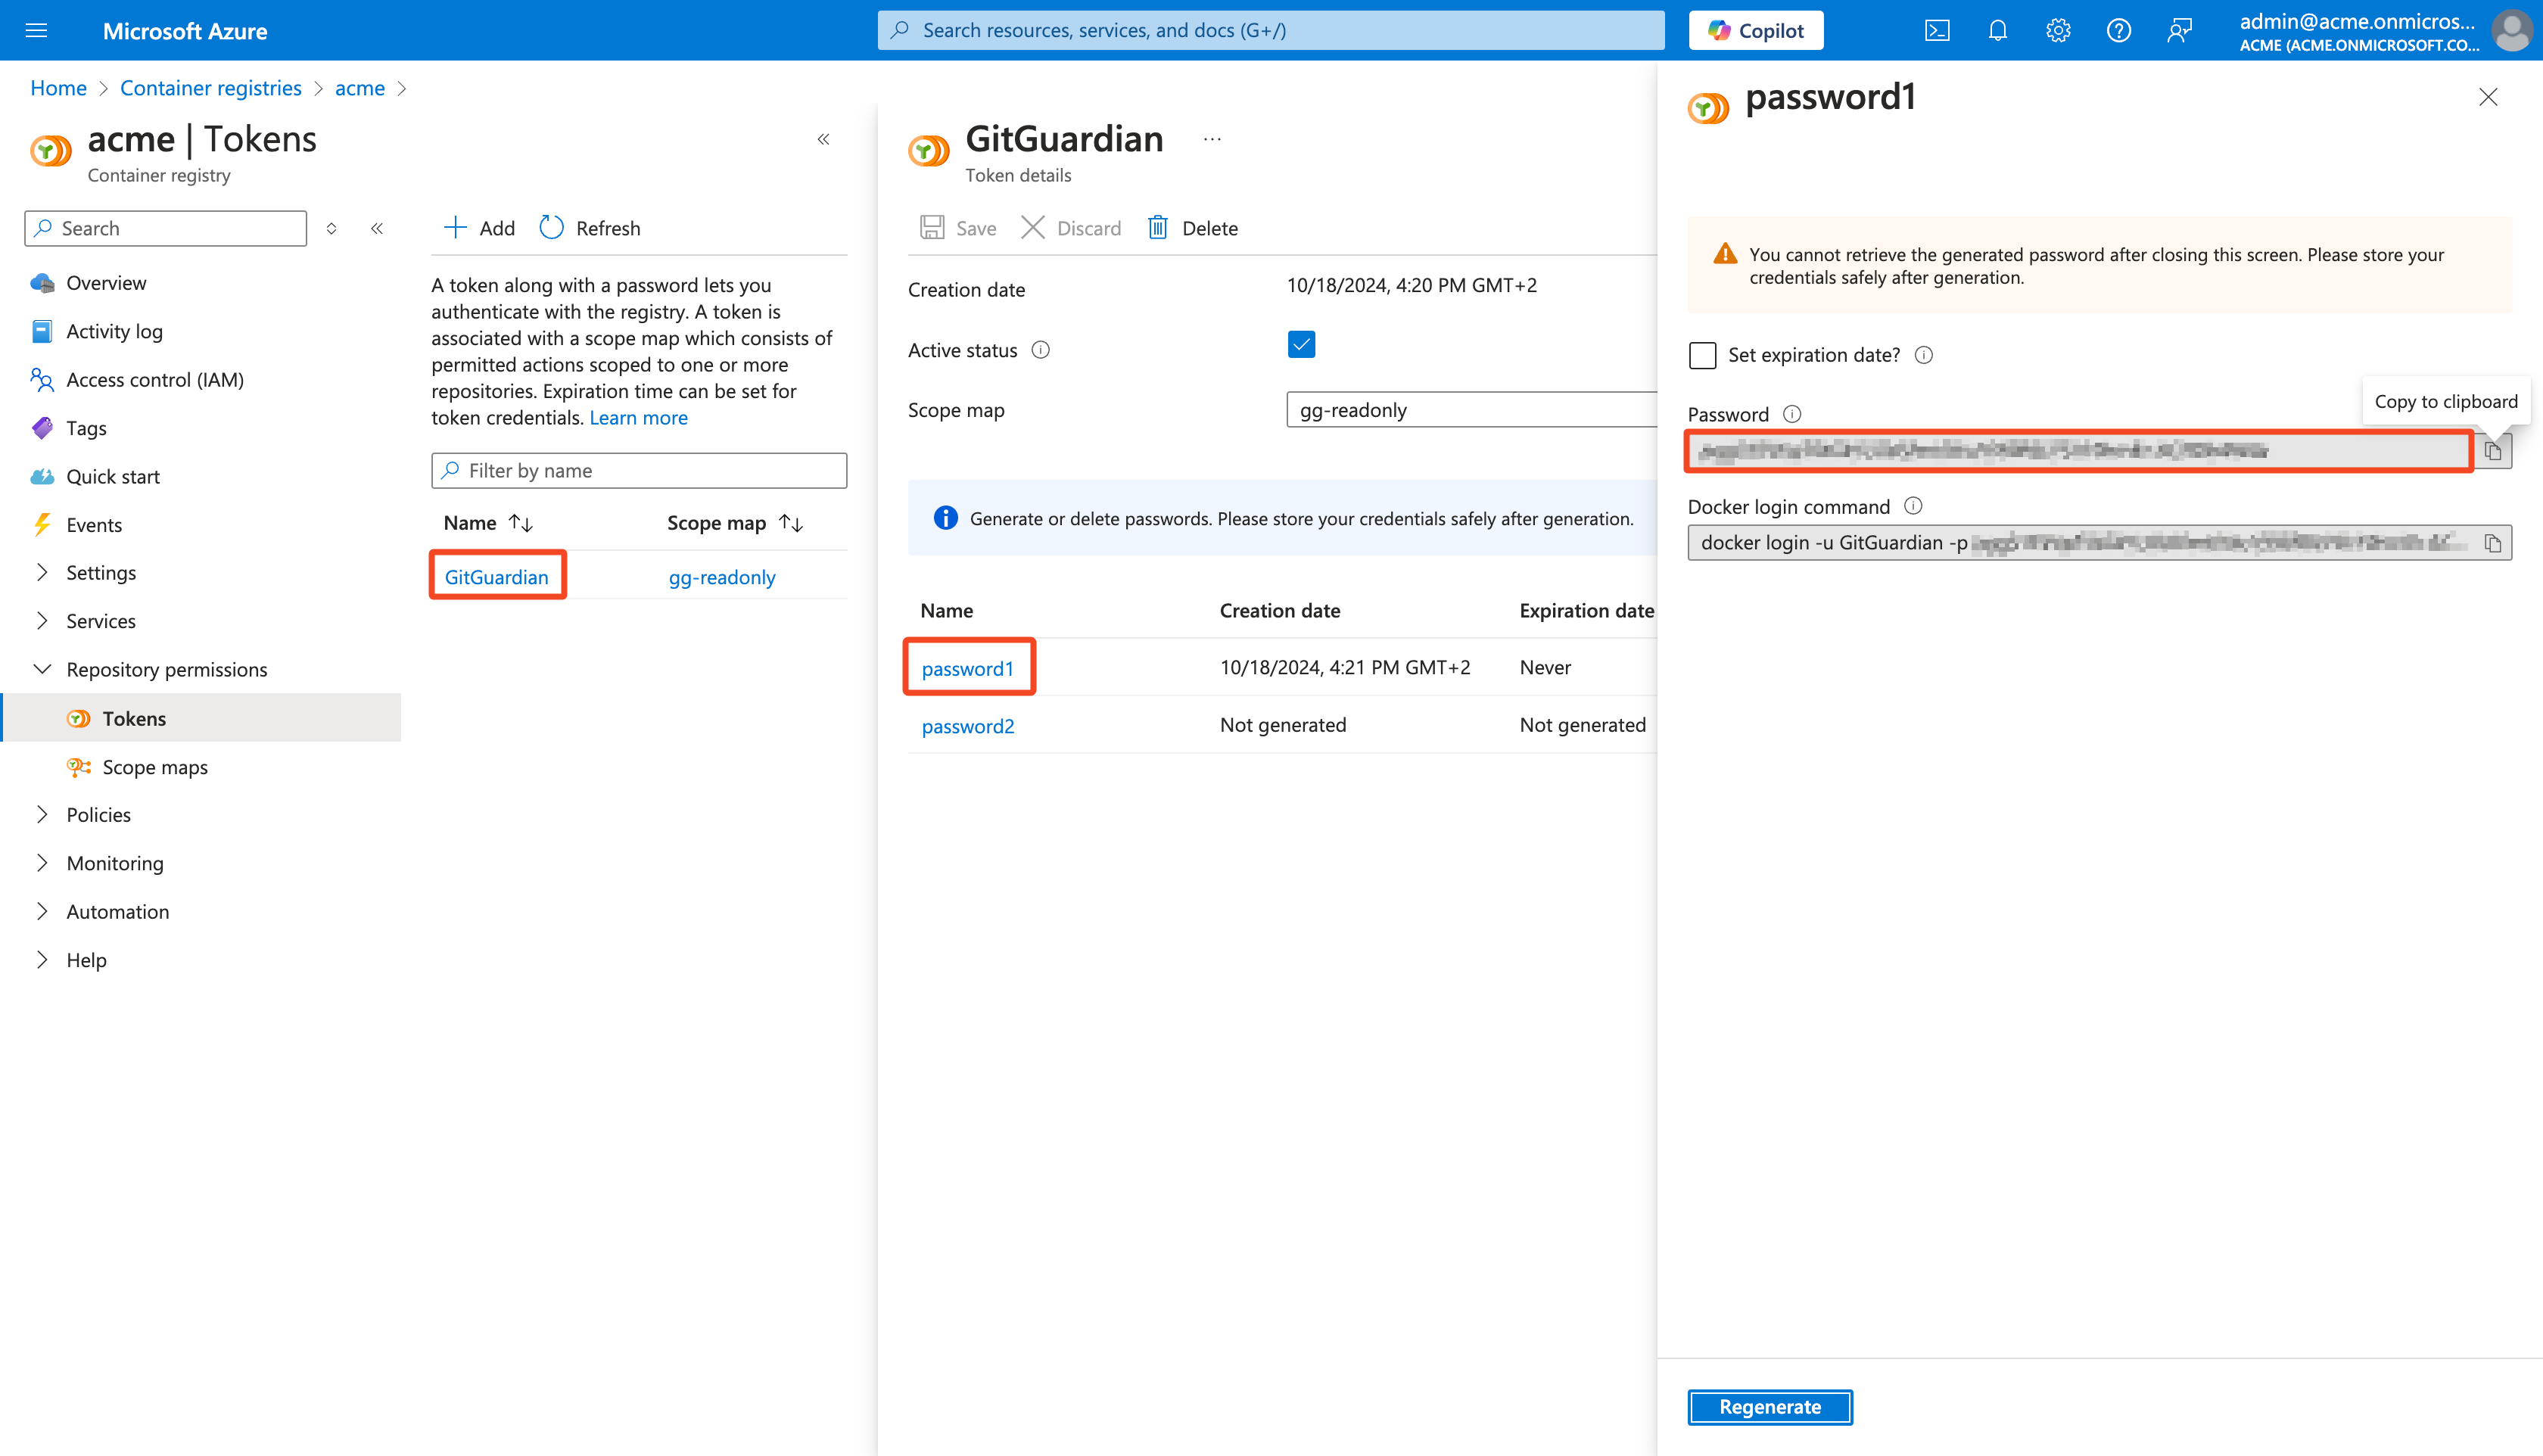
Task: Go to Home breadcrumb
Action: click(x=58, y=88)
